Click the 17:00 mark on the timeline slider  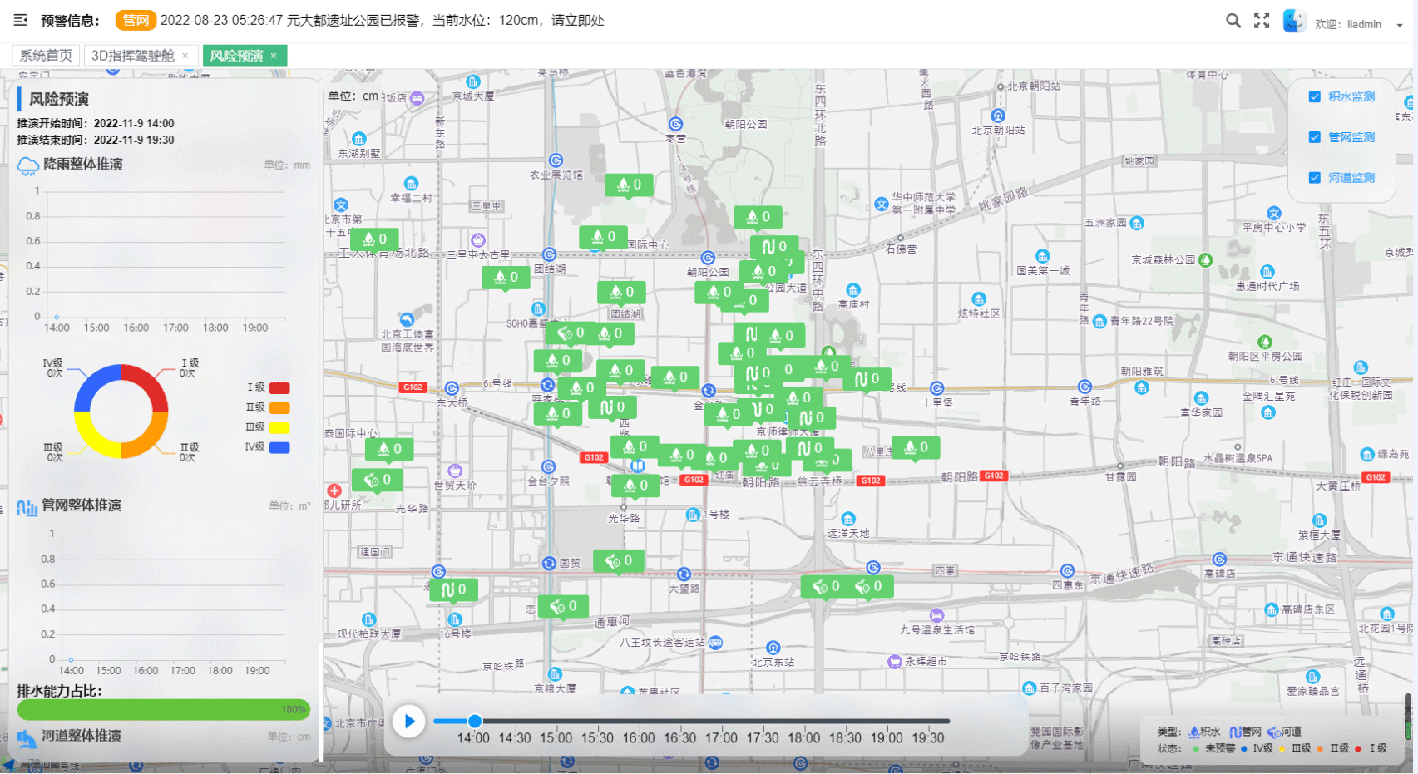point(721,722)
